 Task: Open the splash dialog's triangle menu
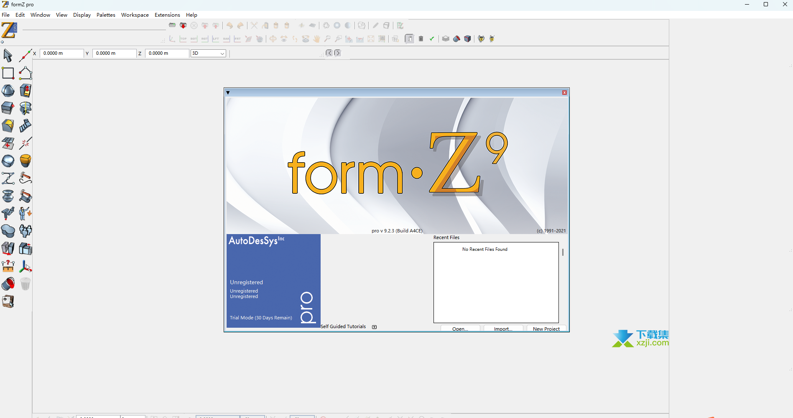(228, 93)
